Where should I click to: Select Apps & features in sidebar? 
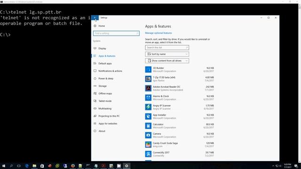pos(107,56)
